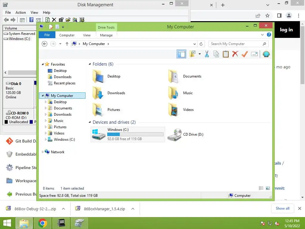Click the orange checkmark Properties icon
305x229 pixels.
(245, 54)
